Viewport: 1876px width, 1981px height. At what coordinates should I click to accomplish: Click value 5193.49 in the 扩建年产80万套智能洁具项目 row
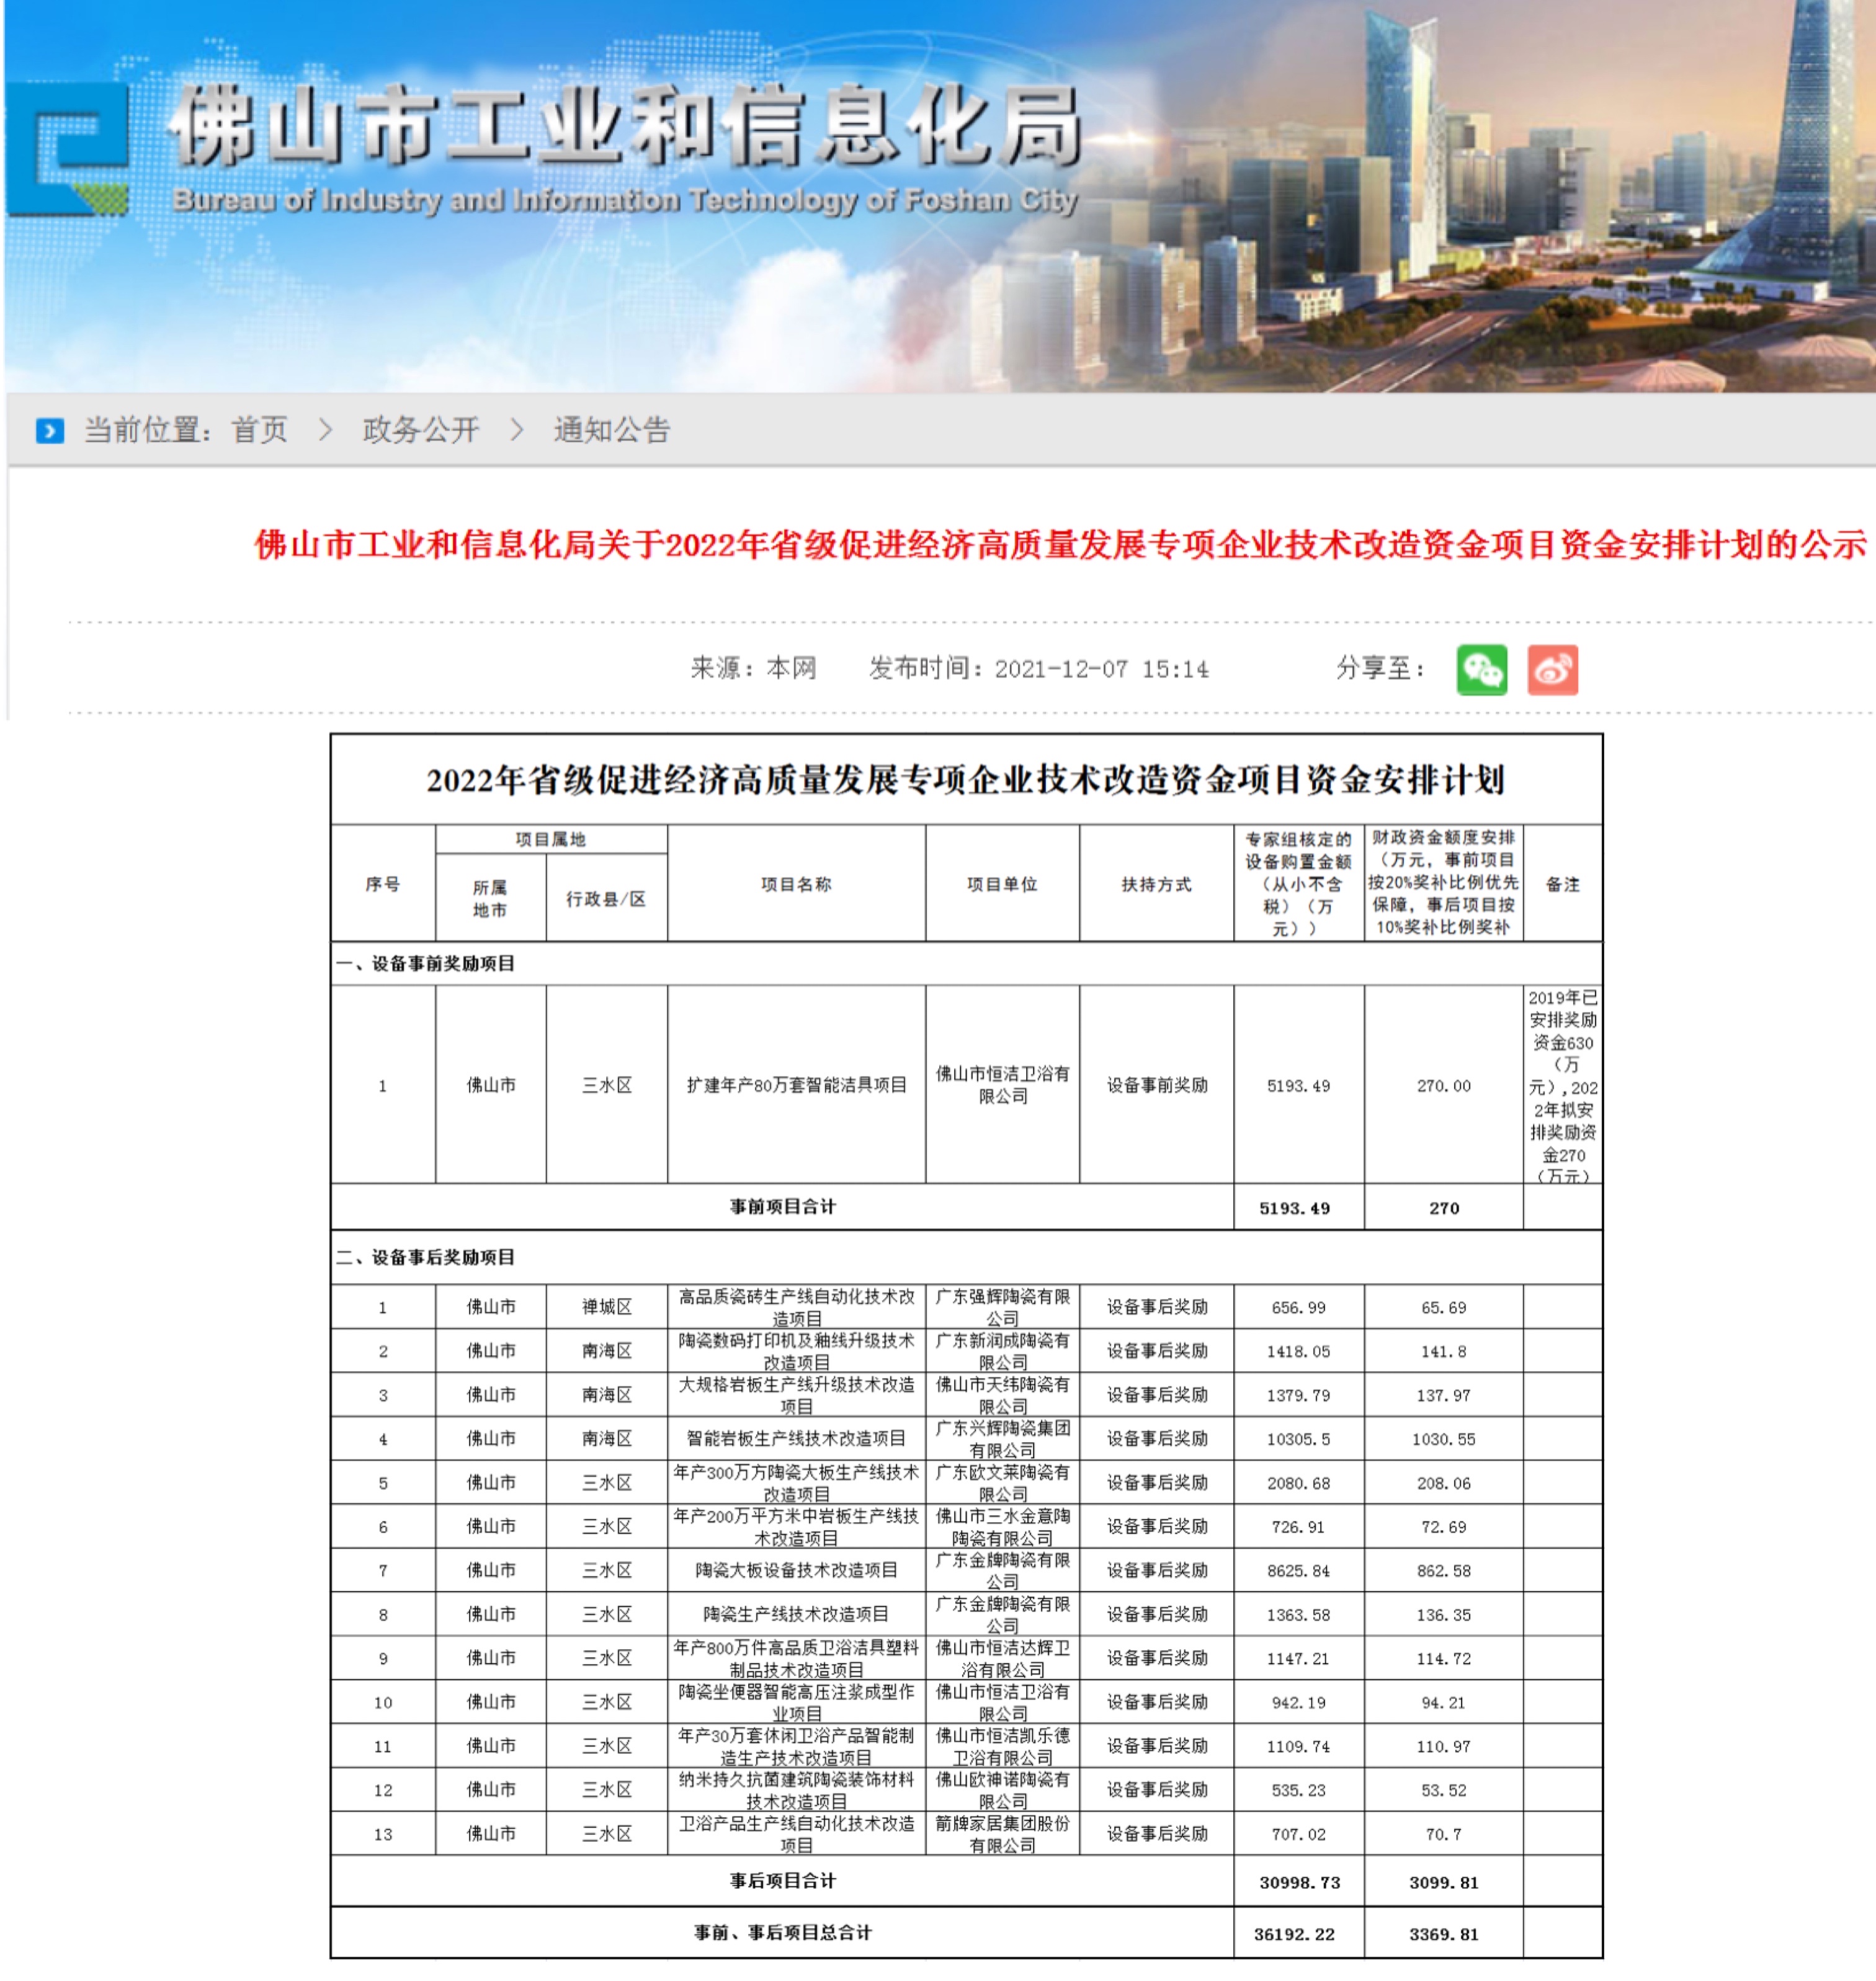1298,1086
